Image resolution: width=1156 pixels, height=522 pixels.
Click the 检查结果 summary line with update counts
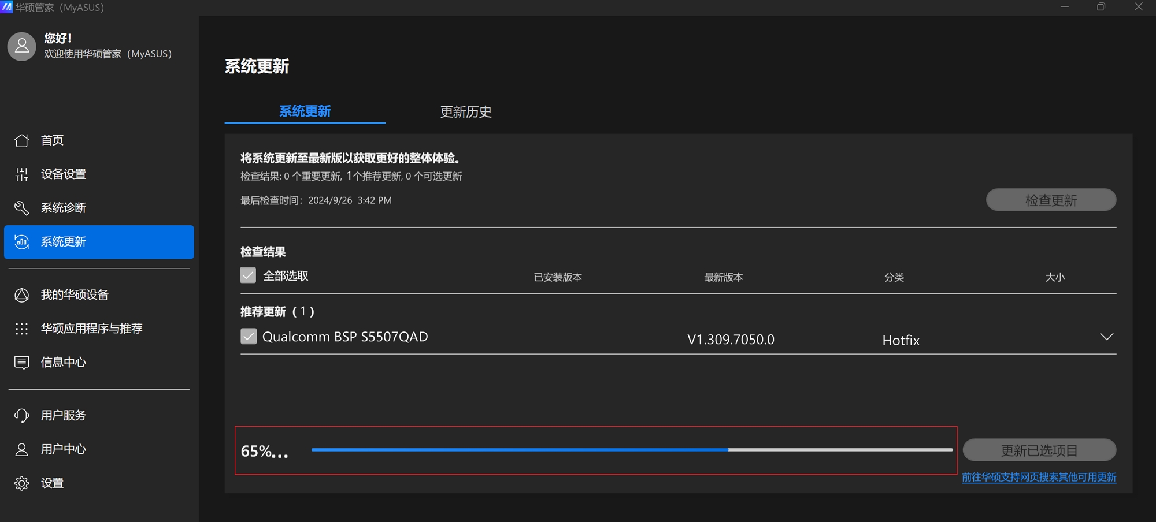[351, 176]
